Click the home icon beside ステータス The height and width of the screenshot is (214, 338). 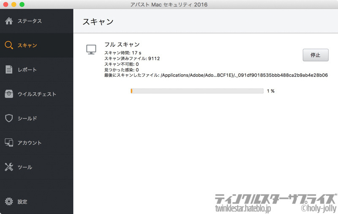point(9,21)
